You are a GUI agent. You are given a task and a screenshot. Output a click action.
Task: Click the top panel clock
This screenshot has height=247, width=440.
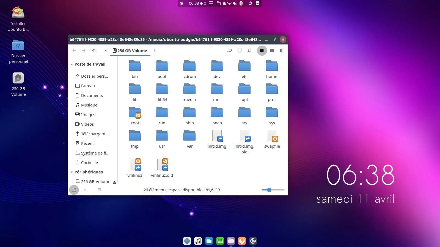tap(194, 3)
